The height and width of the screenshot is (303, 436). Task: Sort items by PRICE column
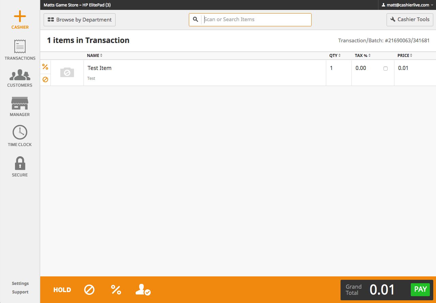coord(404,55)
